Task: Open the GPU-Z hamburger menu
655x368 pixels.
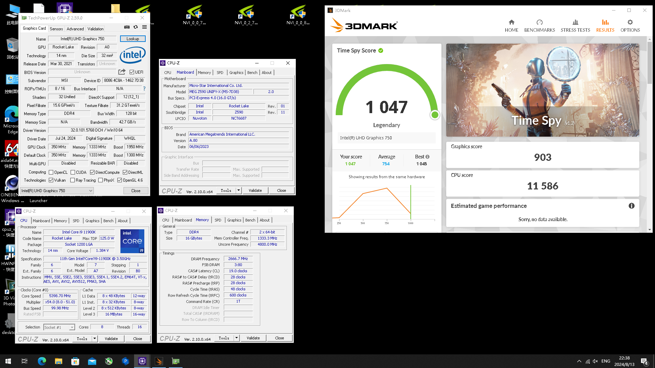Action: (144, 27)
